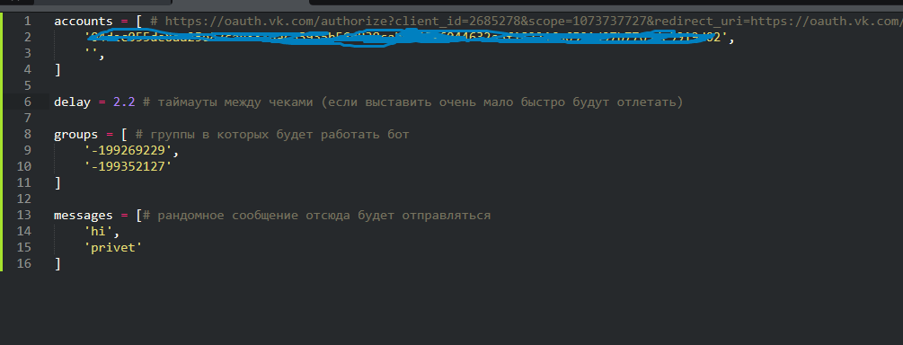Click gutter line number 6
This screenshot has height=345, width=903.
coord(27,102)
